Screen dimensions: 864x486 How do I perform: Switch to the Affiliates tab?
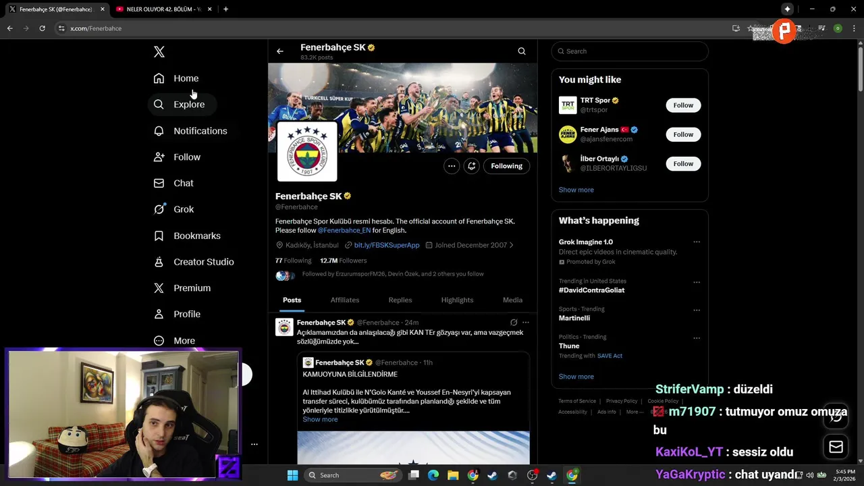pyautogui.click(x=345, y=300)
